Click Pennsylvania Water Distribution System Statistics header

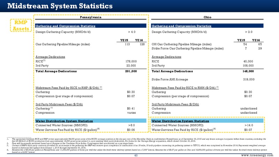(91, 121)
